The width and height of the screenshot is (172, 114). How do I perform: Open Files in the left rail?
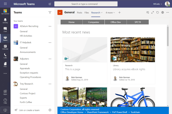pos(5,65)
